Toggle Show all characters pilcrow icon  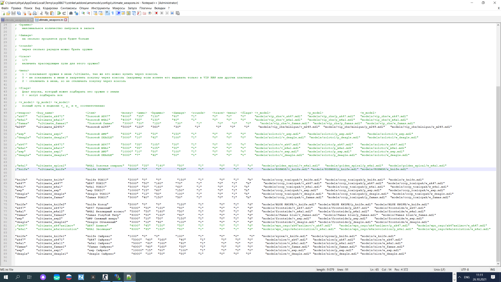click(x=113, y=13)
